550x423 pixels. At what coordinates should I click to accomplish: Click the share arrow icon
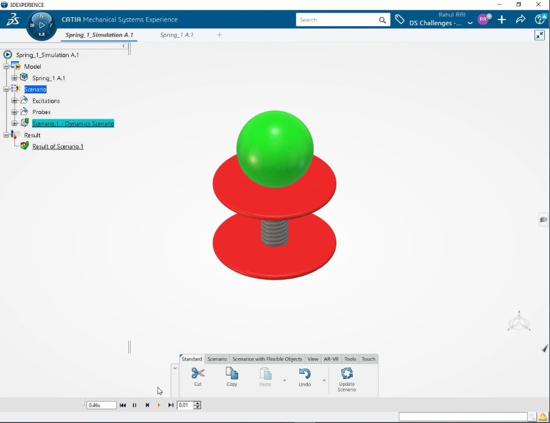(521, 19)
